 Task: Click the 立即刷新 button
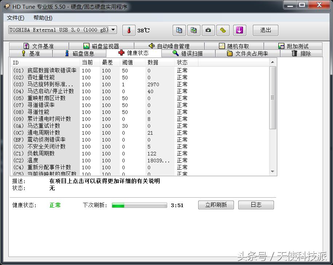[216, 205]
